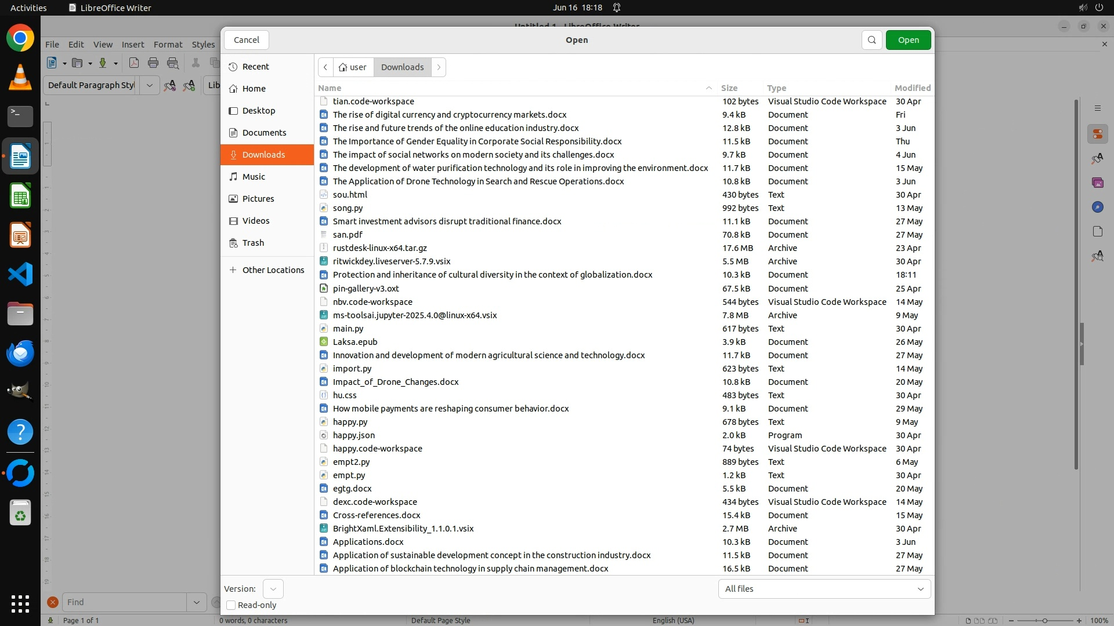Click the back arrow in path bar
Viewport: 1114px width, 626px height.
[x=325, y=67]
